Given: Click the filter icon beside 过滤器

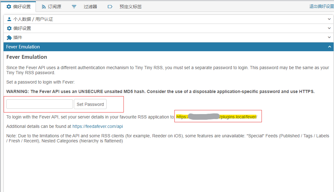Looking at the screenshot, I should point(74,7).
